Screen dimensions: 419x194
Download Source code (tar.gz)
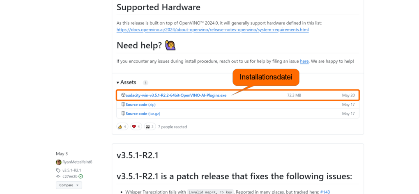(x=143, y=114)
